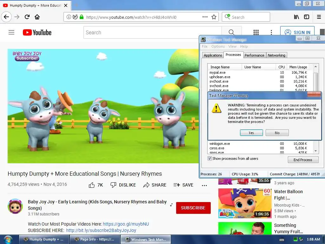The image size is (325, 244).
Task: Click the Humpty Dumpty video player
Action: pyautogui.click(x=103, y=106)
